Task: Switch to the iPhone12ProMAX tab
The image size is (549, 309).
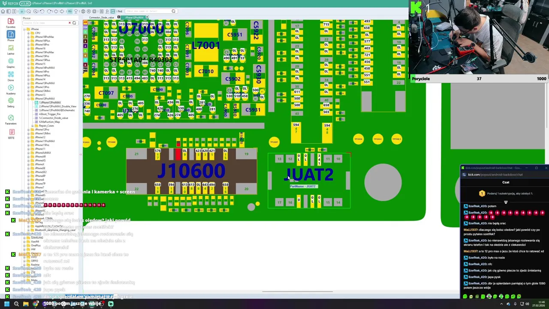Action: [134, 18]
